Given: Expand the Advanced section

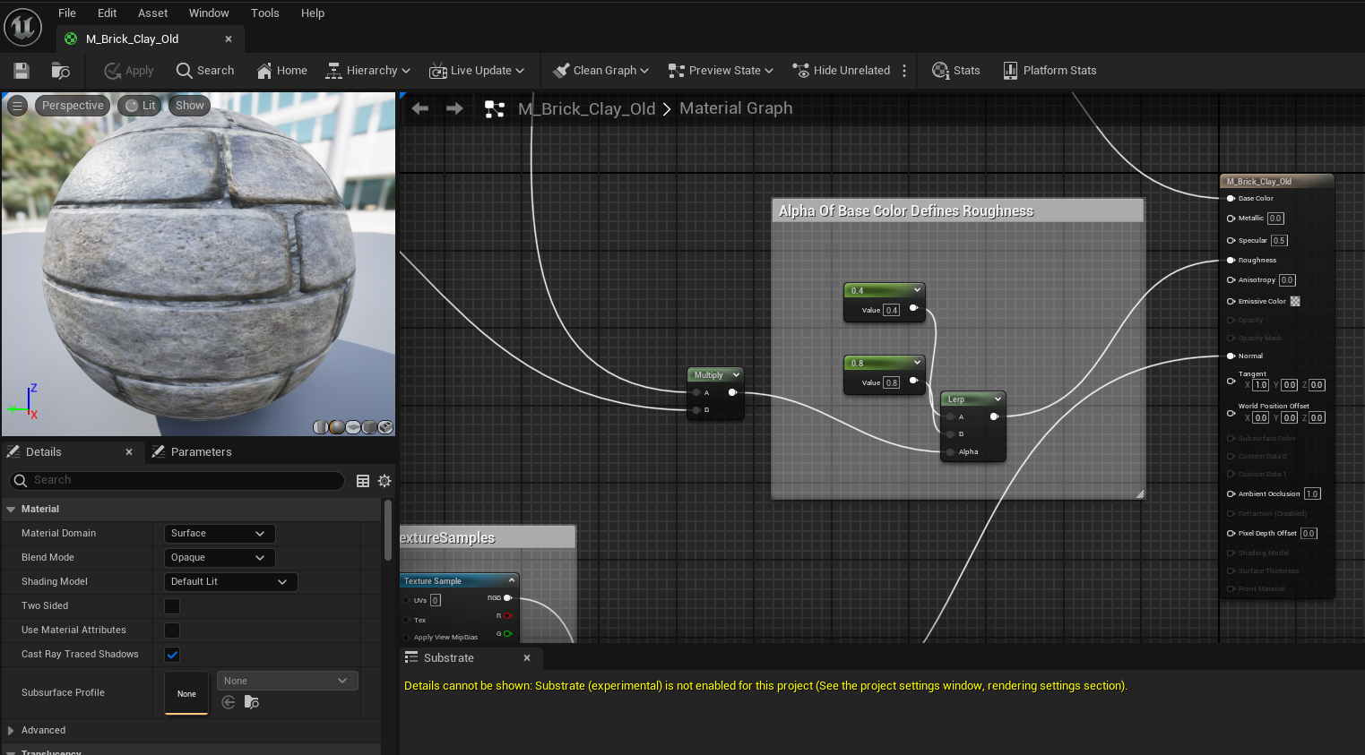Looking at the screenshot, I should pyautogui.click(x=11, y=731).
